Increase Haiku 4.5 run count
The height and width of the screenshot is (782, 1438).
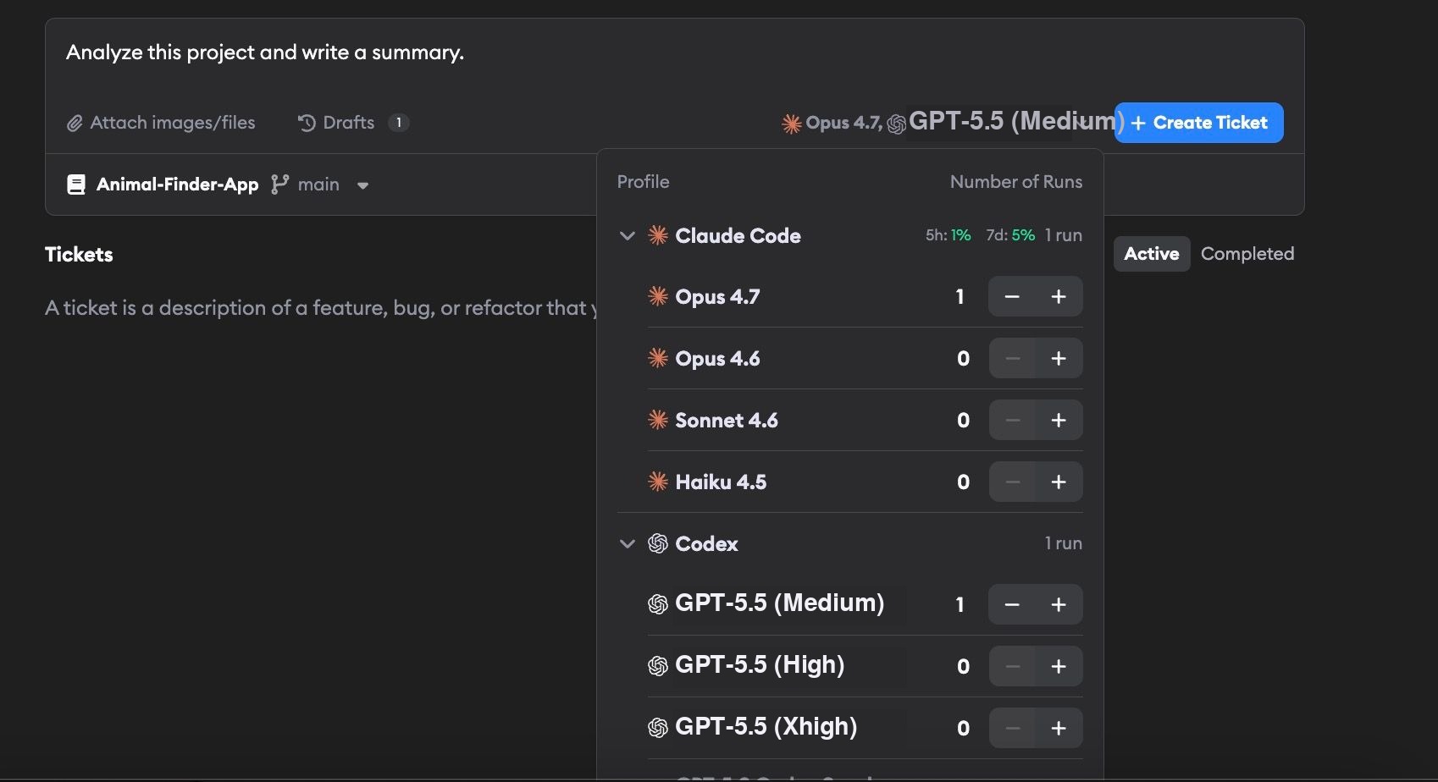(x=1059, y=482)
